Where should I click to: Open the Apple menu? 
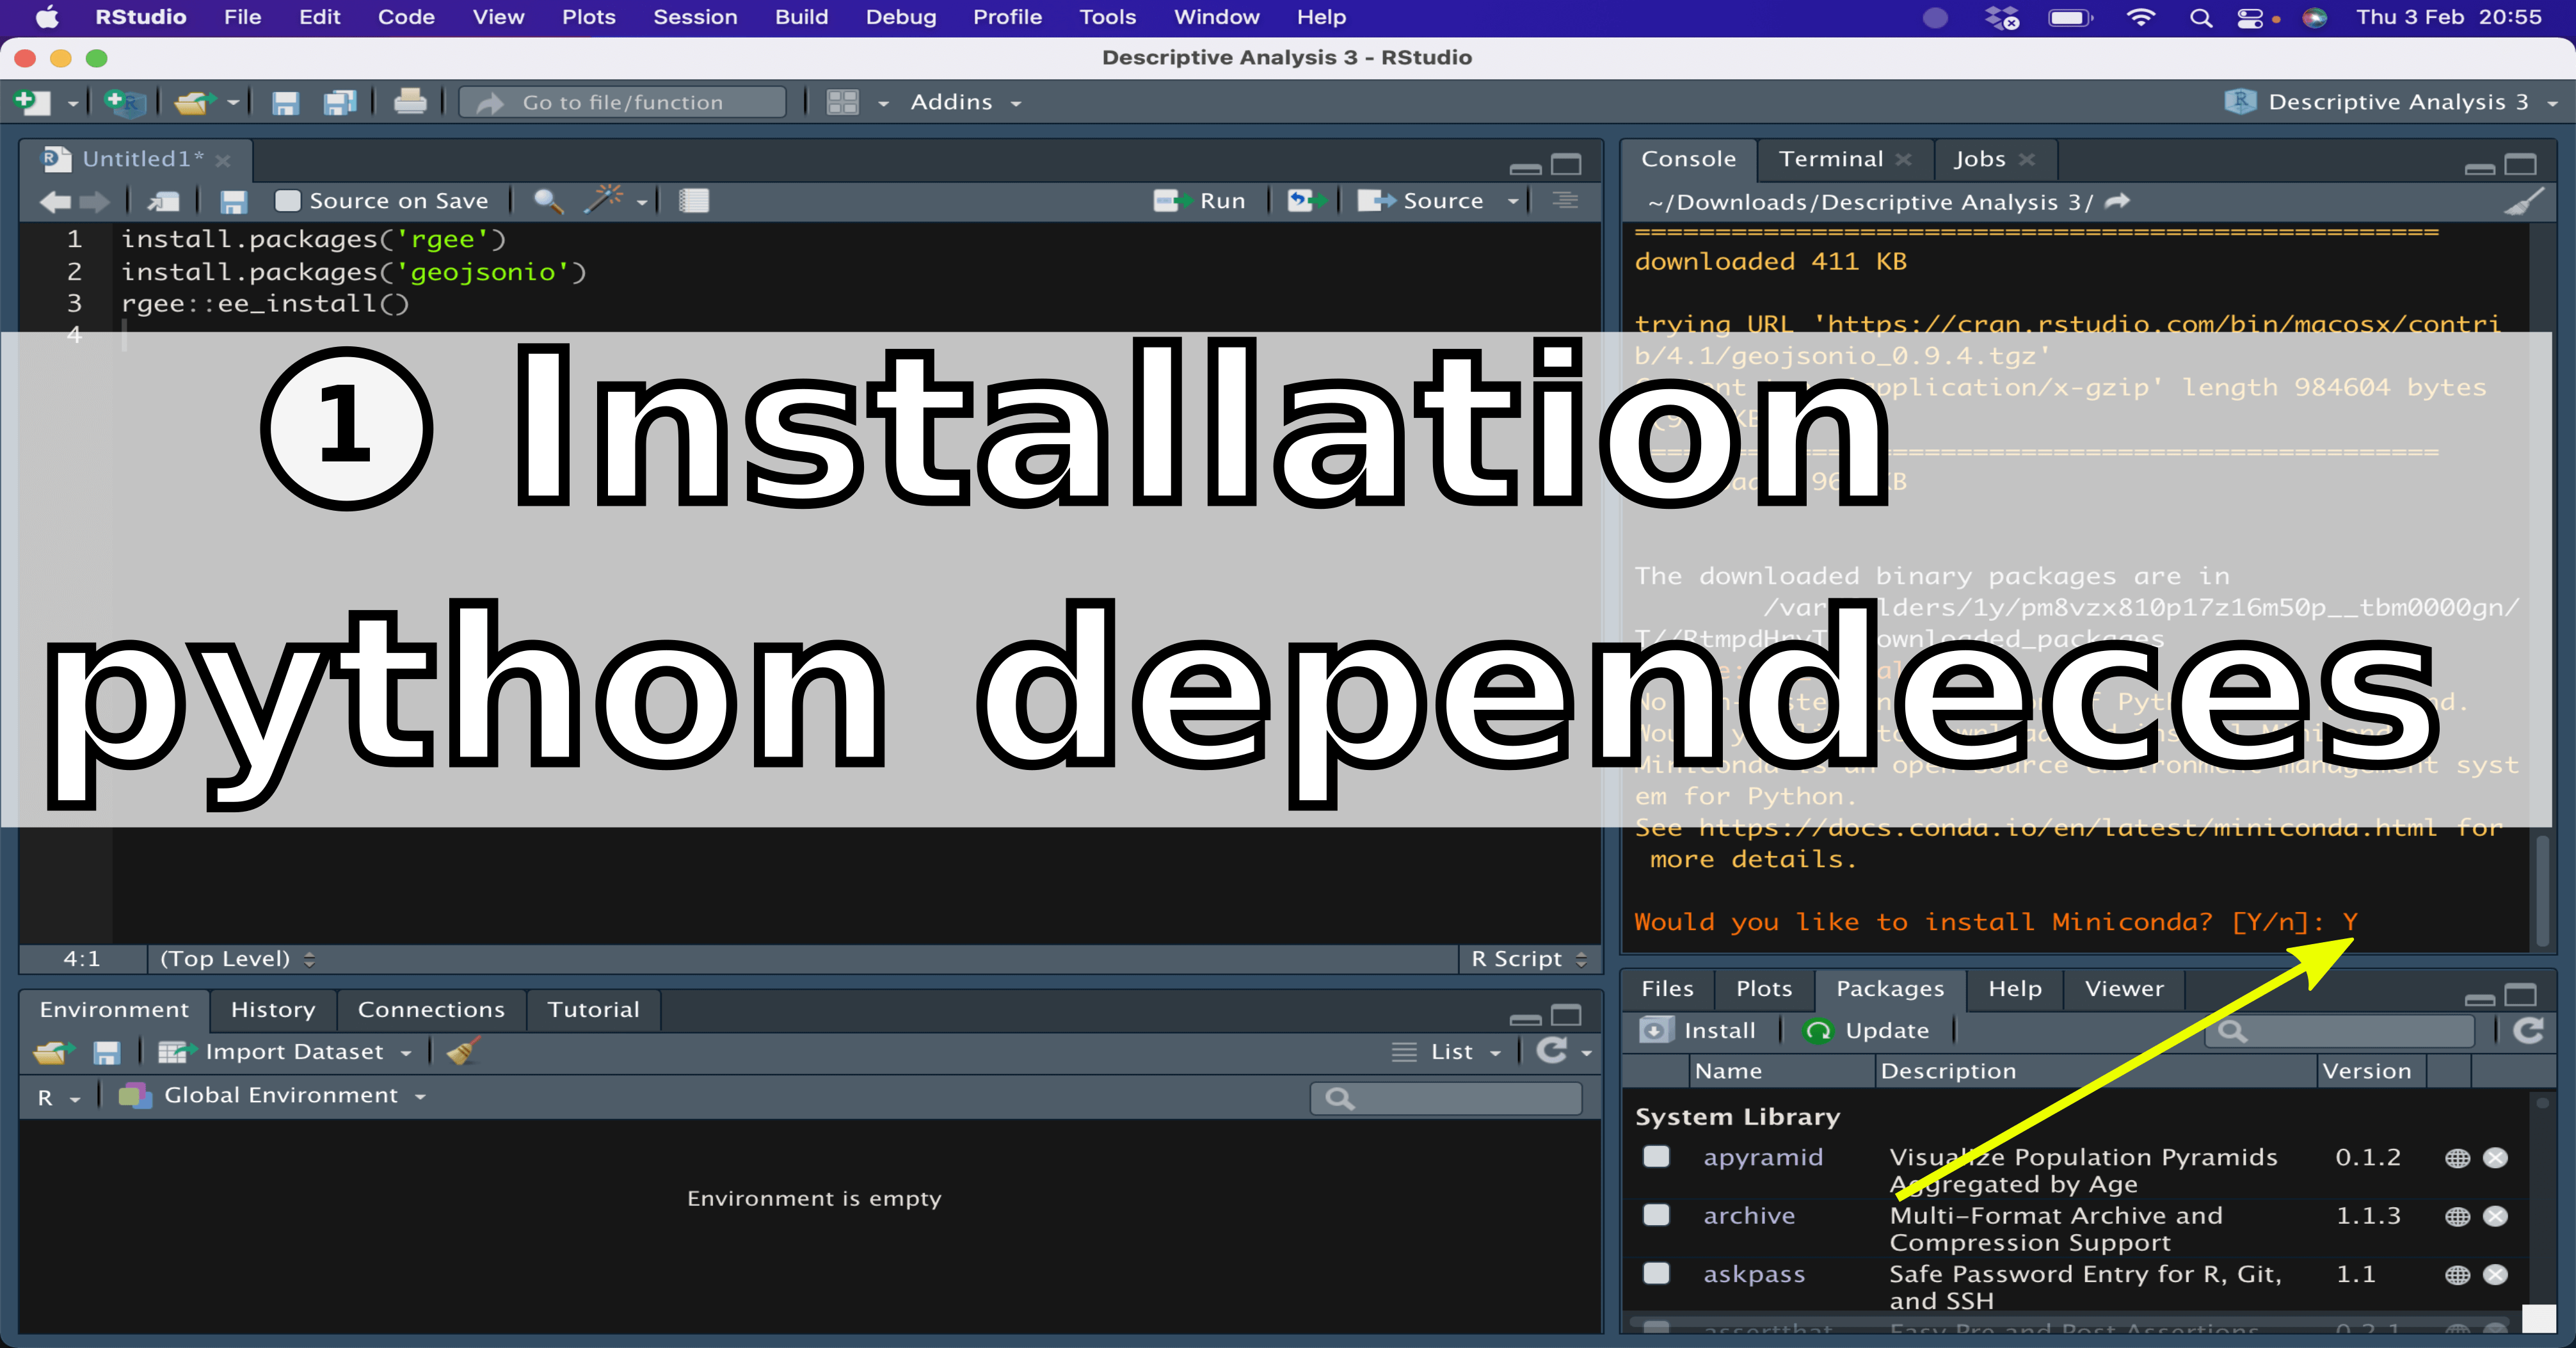coord(47,17)
